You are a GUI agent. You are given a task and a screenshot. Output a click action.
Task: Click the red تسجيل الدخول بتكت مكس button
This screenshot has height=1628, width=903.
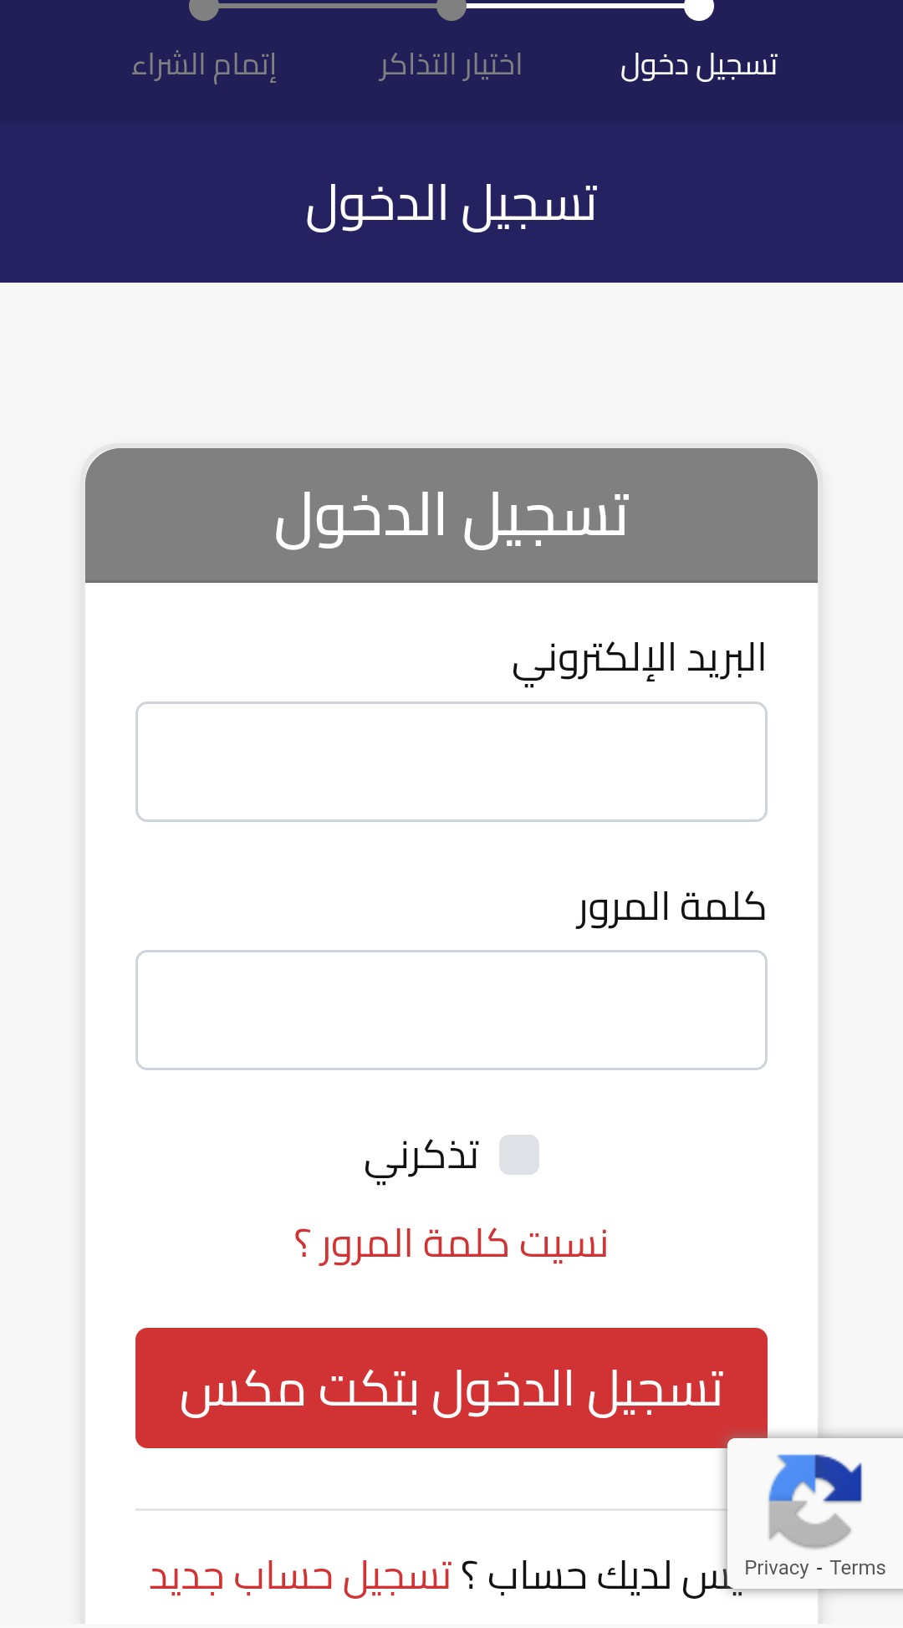point(451,1388)
